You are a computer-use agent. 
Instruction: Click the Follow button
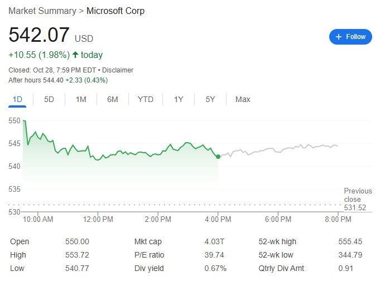(350, 37)
